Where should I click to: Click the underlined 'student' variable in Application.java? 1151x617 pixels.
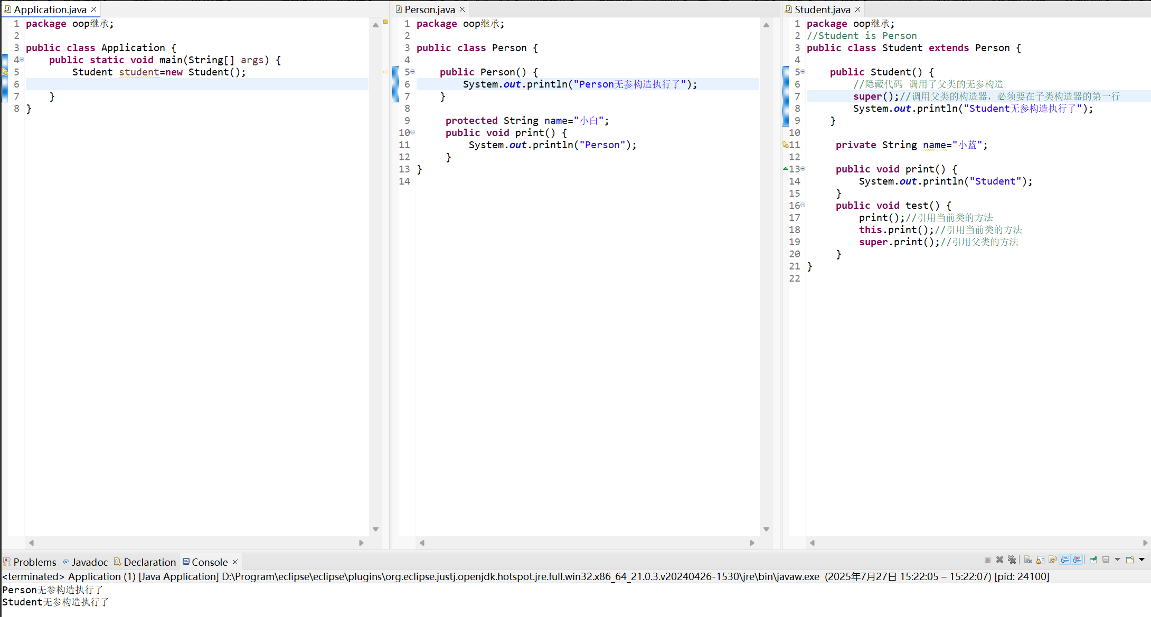139,72
